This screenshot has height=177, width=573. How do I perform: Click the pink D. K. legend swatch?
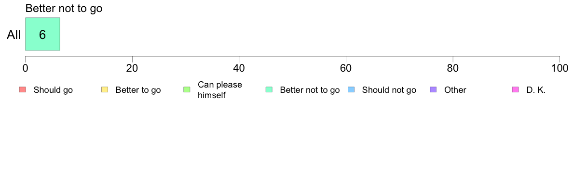click(516, 89)
